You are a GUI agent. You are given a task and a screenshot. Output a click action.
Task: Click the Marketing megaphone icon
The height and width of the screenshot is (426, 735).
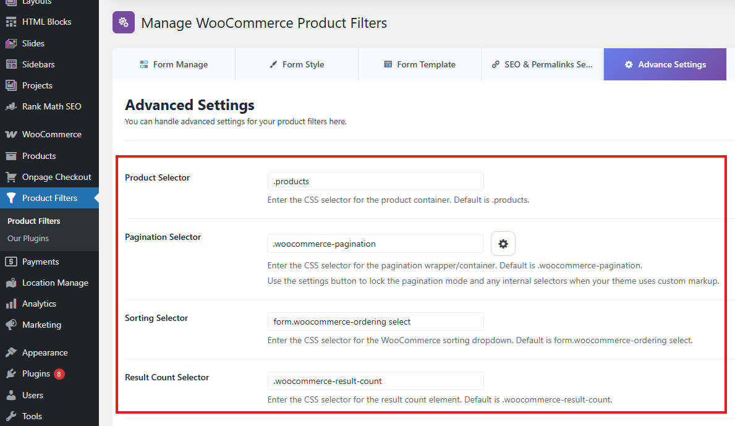pyautogui.click(x=11, y=325)
